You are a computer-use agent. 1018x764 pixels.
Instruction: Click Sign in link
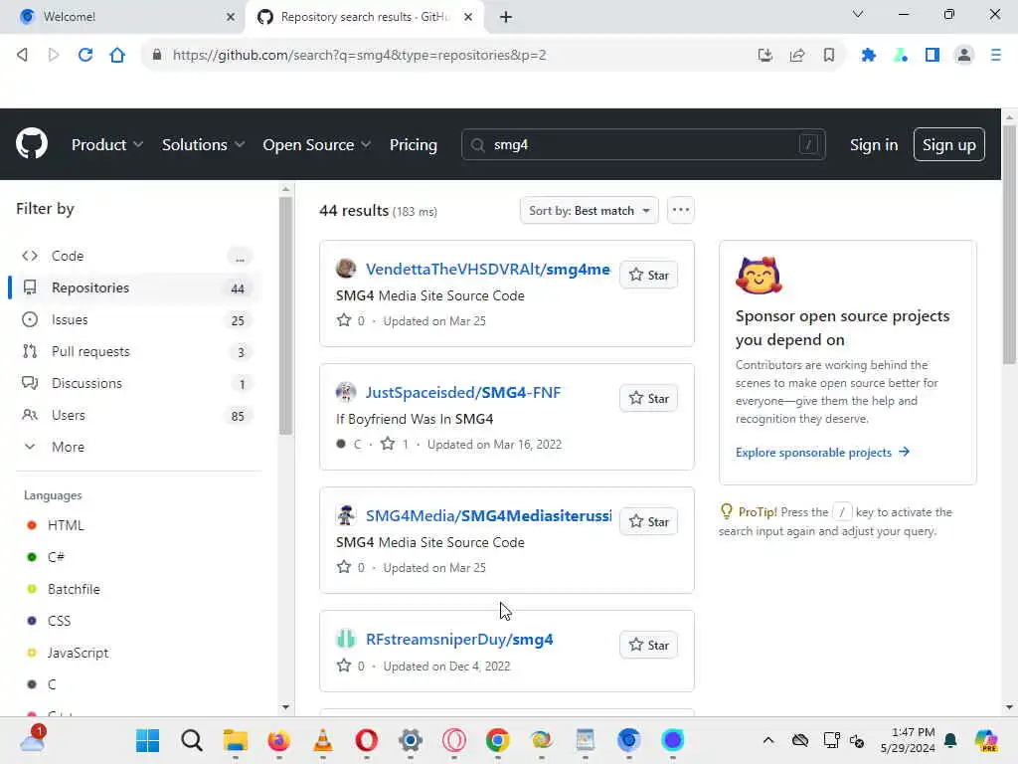coord(874,144)
